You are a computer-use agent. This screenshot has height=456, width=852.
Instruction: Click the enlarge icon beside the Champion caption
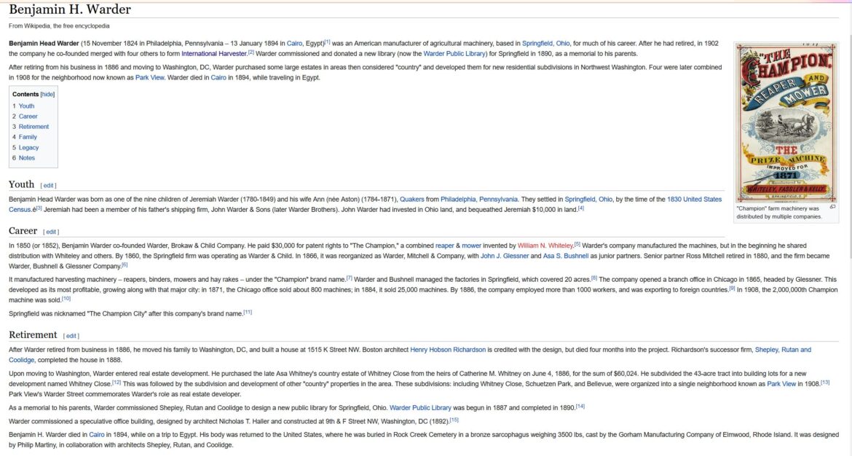832,207
